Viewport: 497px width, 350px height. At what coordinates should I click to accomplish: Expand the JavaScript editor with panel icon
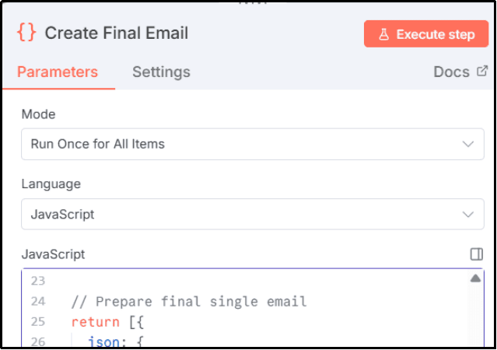point(477,254)
